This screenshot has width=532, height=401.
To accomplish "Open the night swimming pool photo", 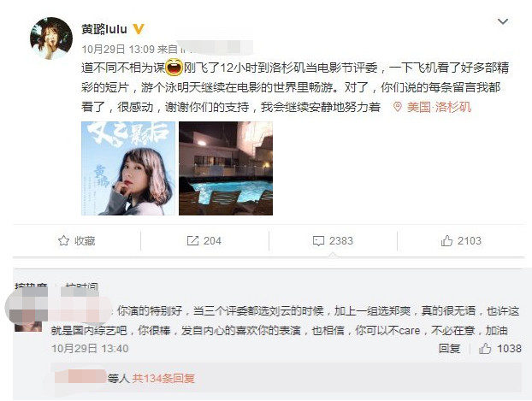I will pyautogui.click(x=226, y=168).
